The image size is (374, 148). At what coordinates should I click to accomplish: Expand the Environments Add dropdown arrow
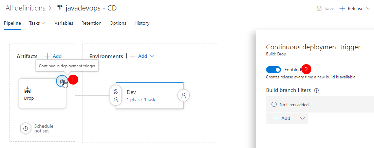pyautogui.click(x=152, y=56)
